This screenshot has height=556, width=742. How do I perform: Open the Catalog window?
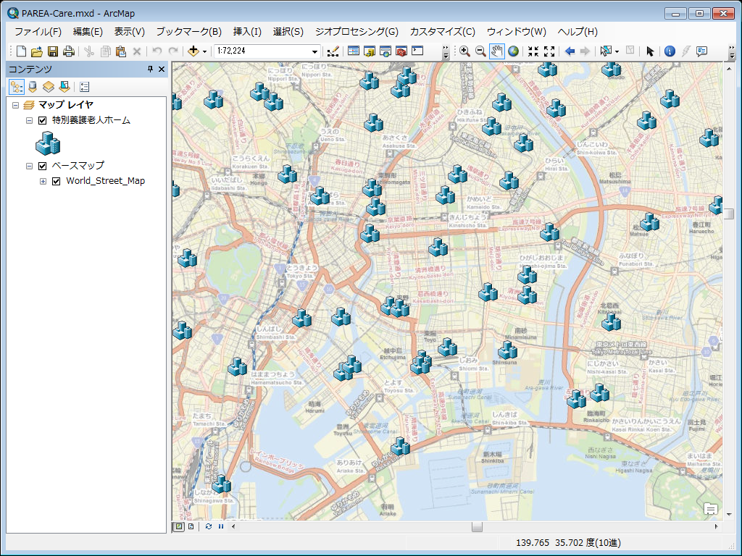pyautogui.click(x=369, y=51)
